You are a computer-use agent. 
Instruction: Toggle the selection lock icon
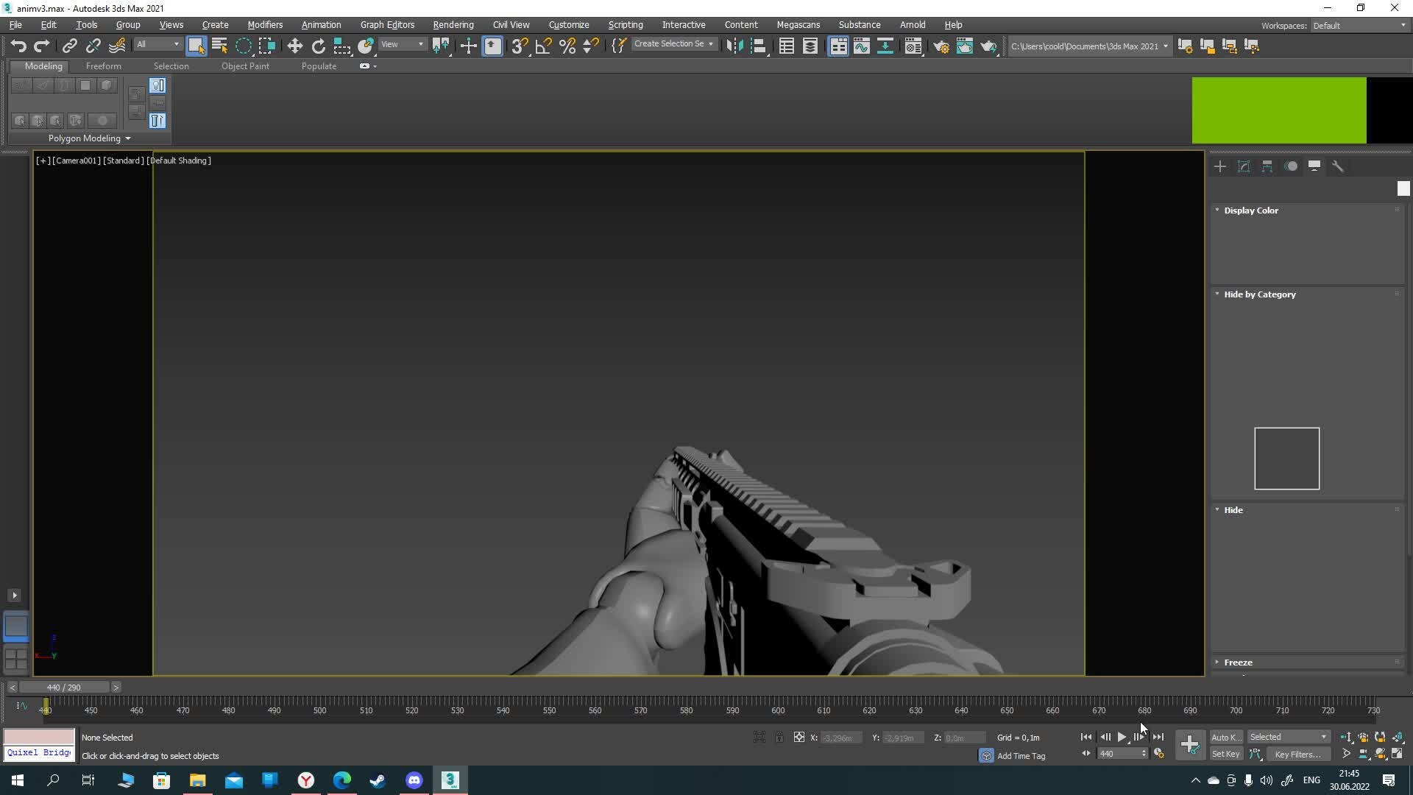pos(779,737)
